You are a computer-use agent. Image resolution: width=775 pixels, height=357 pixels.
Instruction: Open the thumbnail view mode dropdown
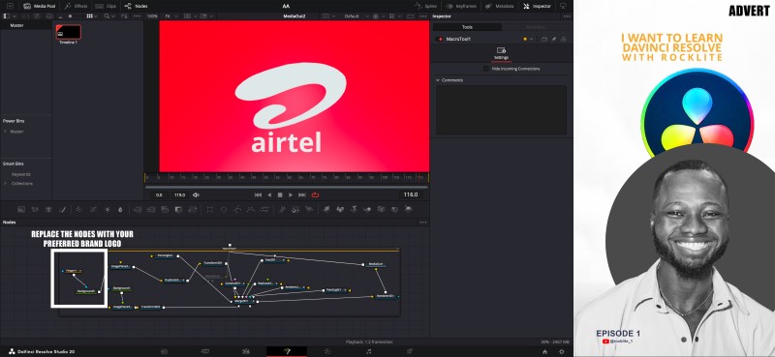(91, 16)
